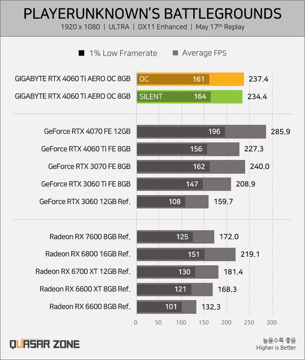The image size is (305, 360).
Task: Click the Radeon RX 6700 XT 130 bar
Action: (x=166, y=272)
